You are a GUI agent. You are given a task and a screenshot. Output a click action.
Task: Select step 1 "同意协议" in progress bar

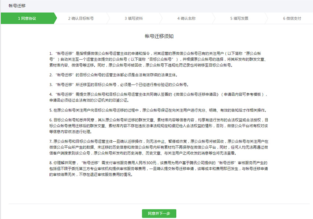coord(27,18)
